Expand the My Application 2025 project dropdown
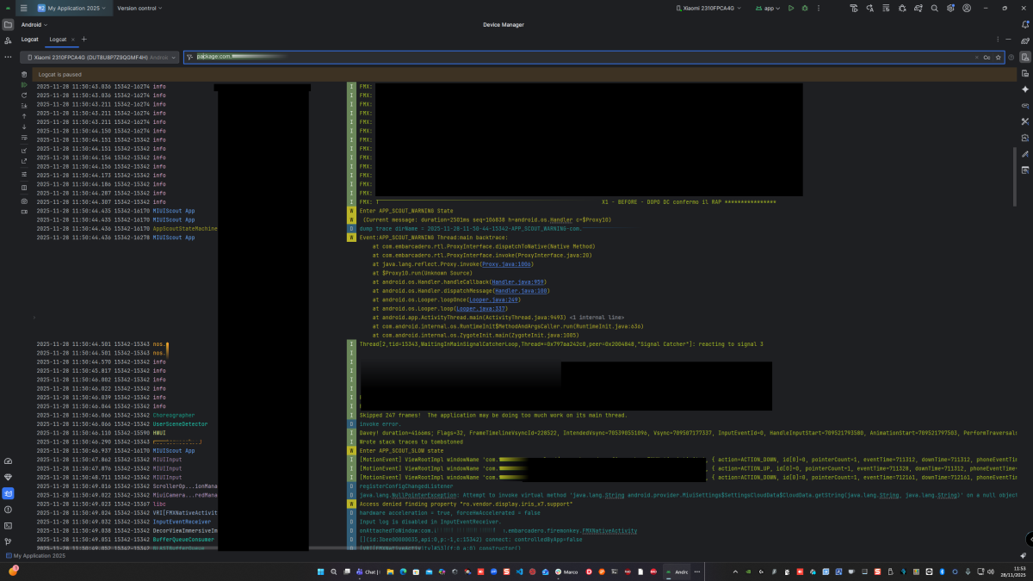 tap(77, 8)
